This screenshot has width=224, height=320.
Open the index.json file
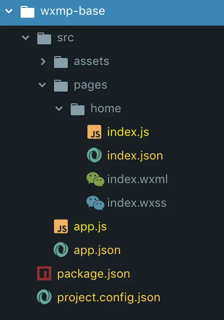[x=135, y=156]
